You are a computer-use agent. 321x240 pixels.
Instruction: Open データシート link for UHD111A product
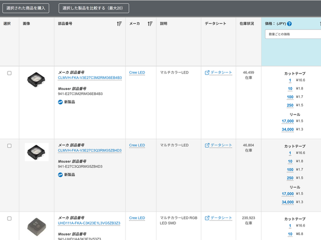[x=221, y=218]
